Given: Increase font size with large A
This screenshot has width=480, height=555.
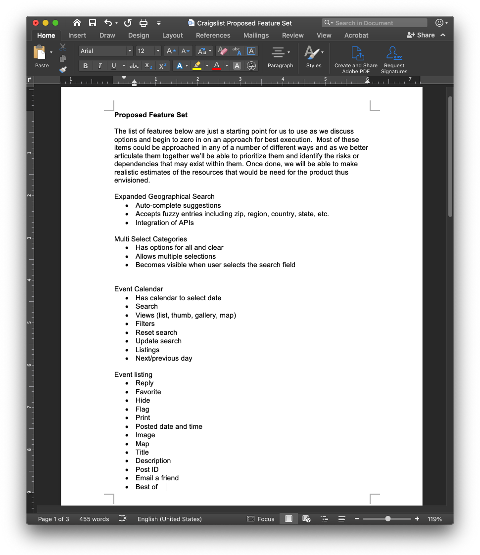Looking at the screenshot, I should pyautogui.click(x=171, y=51).
